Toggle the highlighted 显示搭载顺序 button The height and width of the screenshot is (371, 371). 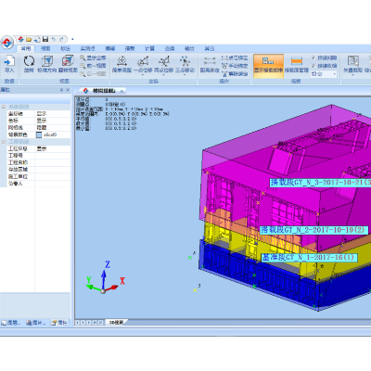268,65
